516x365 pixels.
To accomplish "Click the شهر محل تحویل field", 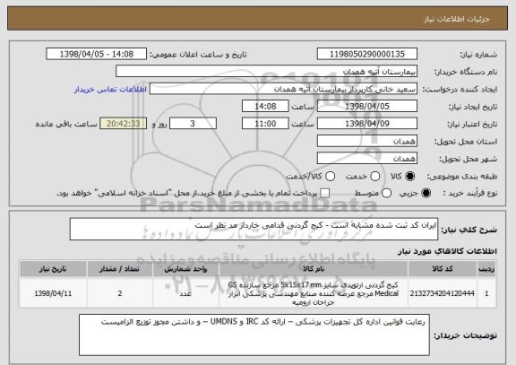I will pyautogui.click(x=367, y=159).
